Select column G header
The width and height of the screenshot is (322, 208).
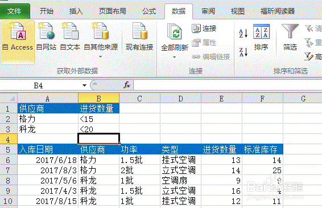pos(303,99)
